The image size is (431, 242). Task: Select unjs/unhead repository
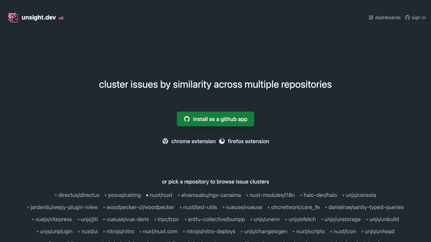coord(379,231)
